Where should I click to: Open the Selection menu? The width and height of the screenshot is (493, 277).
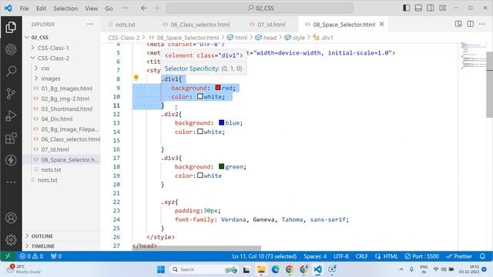65,8
